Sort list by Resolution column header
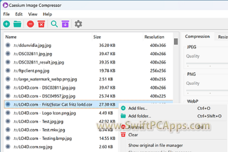The image size is (228, 152). pos(154,37)
